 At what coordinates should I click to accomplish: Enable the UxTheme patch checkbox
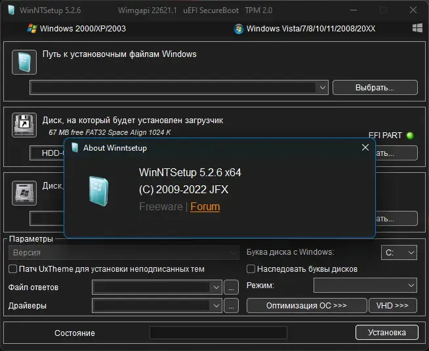click(13, 269)
